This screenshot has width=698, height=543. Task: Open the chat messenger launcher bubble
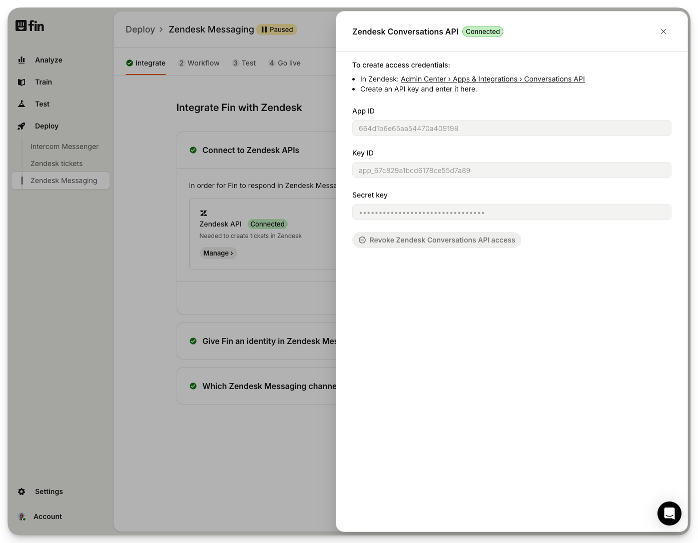click(x=669, y=513)
